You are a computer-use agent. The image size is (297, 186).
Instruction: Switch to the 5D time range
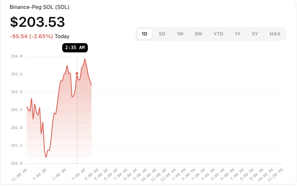pyautogui.click(x=162, y=34)
